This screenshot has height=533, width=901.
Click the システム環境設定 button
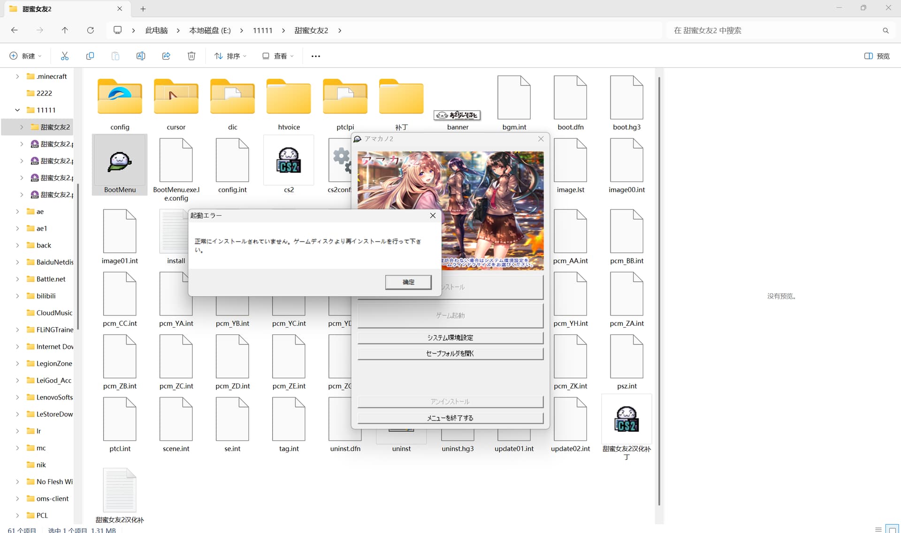(x=450, y=338)
